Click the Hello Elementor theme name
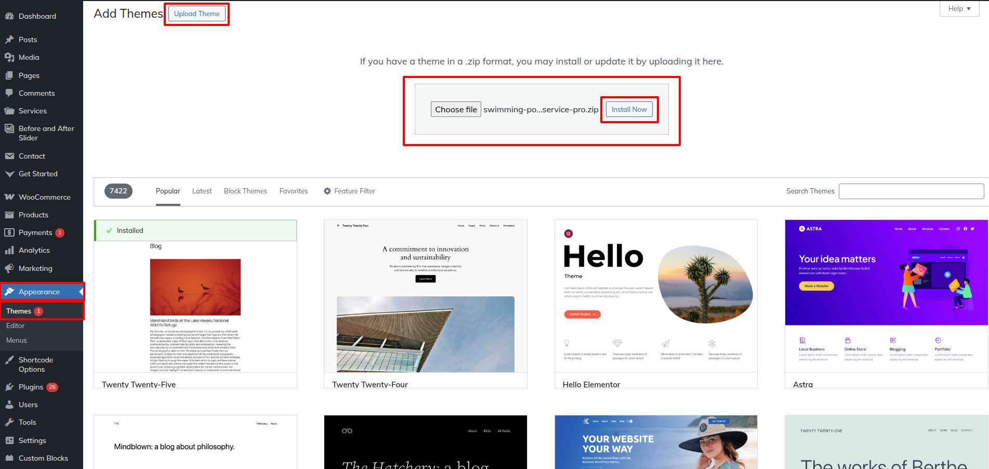989x469 pixels. [x=591, y=384]
